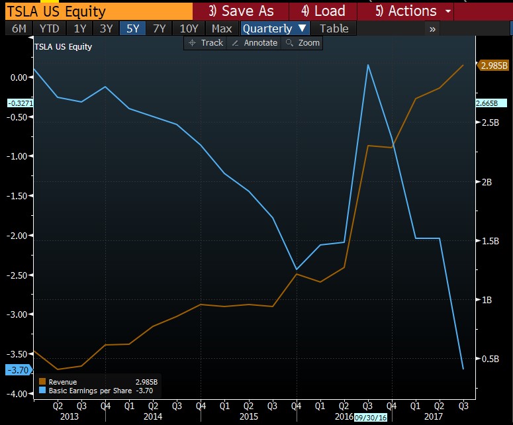Click the Load button
The image size is (513, 425).
(323, 11)
